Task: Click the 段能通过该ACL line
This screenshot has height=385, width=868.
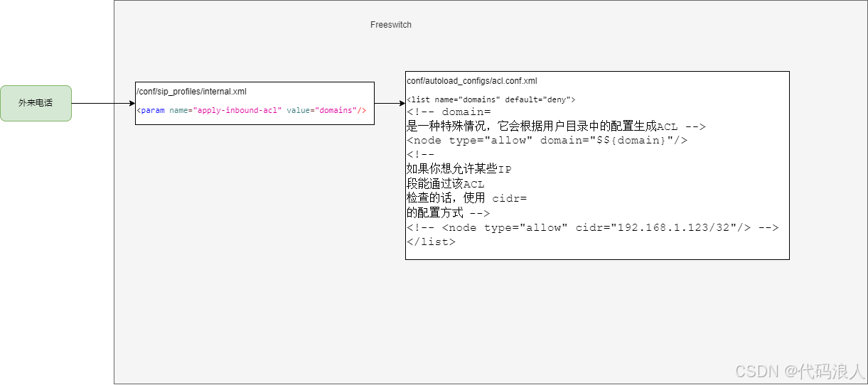Action: pyautogui.click(x=446, y=184)
